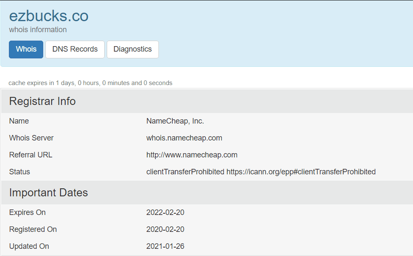
Task: Open the DNS Records tab
Action: pyautogui.click(x=75, y=49)
